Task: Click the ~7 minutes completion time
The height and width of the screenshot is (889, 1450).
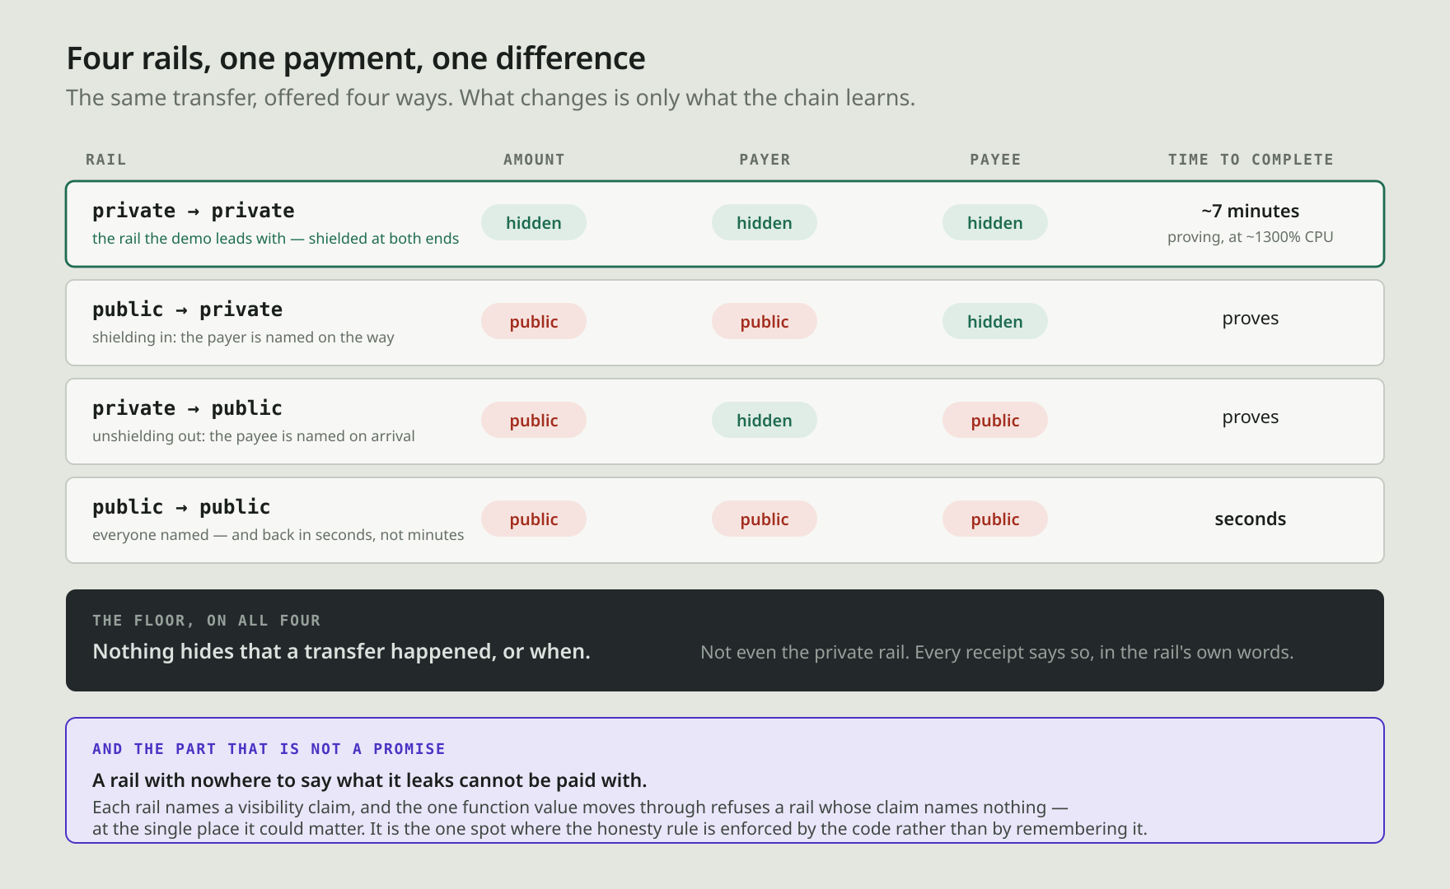Action: point(1251,211)
